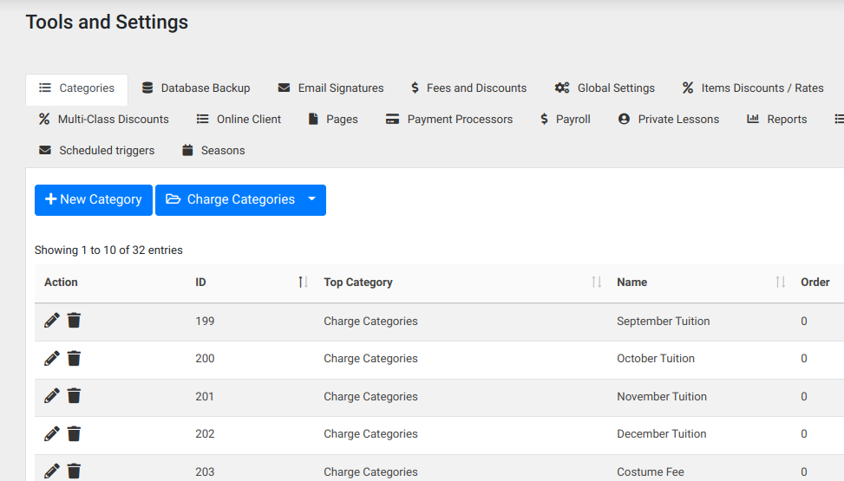This screenshot has width=844, height=481.
Task: Open Global Settings tab
Action: pyautogui.click(x=605, y=88)
